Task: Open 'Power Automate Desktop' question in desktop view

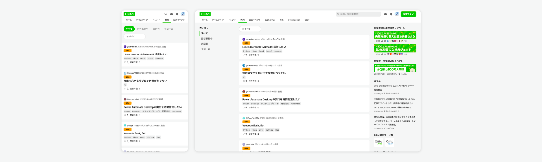Action: tap(271, 99)
